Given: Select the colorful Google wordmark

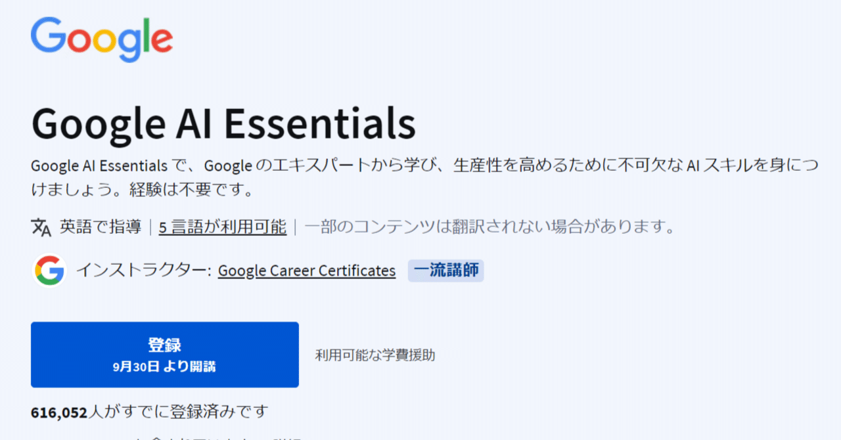Looking at the screenshot, I should point(101,39).
